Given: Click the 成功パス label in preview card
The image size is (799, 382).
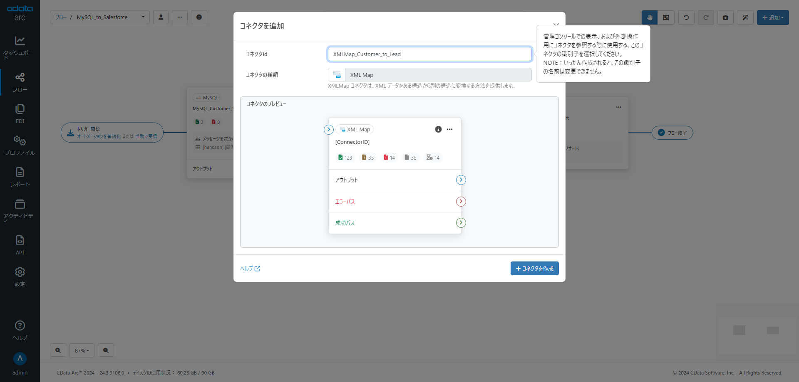Looking at the screenshot, I should (x=345, y=223).
